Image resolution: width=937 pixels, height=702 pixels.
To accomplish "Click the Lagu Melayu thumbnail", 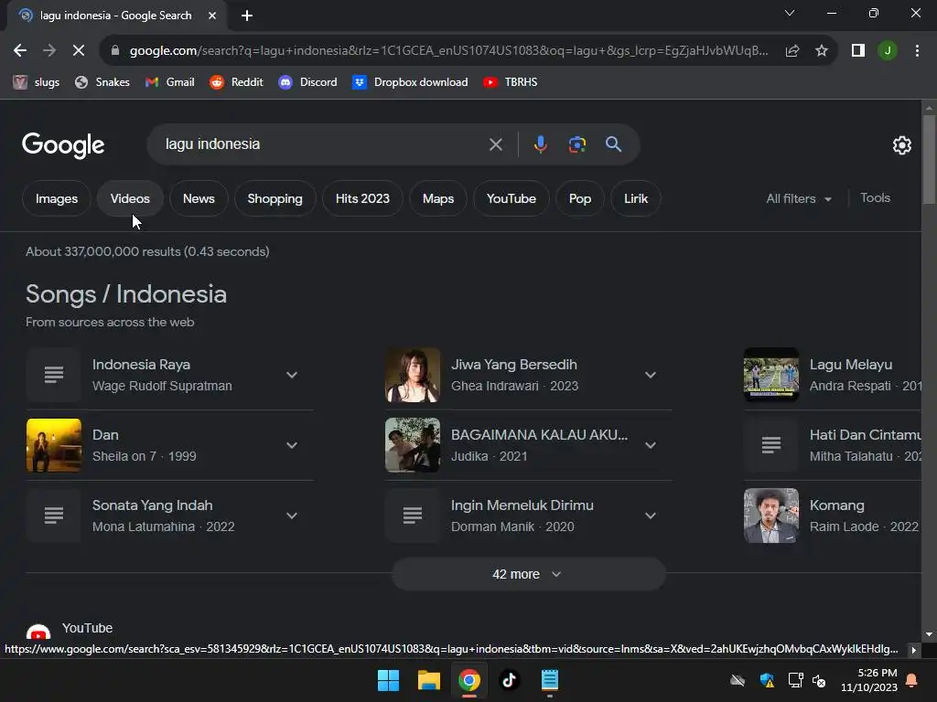I will click(770, 375).
